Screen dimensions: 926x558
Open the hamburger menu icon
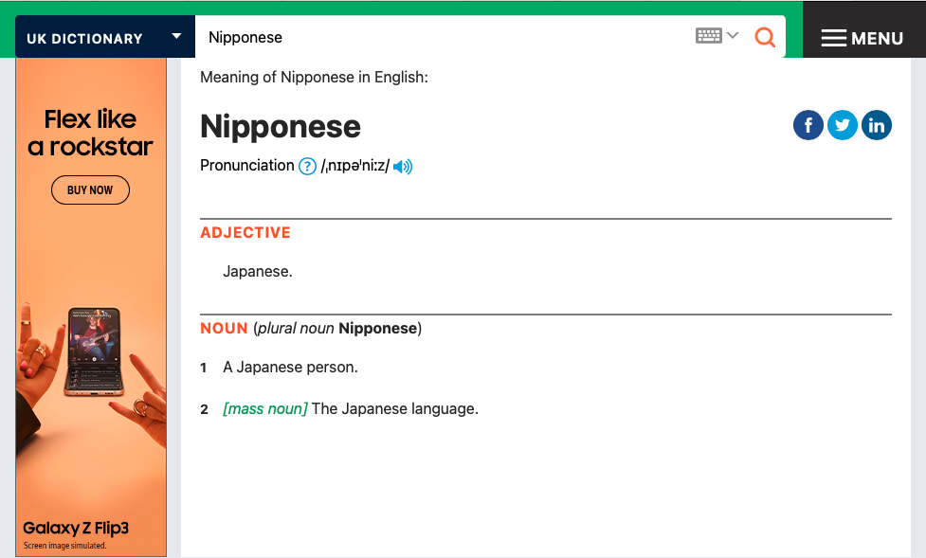coord(833,39)
